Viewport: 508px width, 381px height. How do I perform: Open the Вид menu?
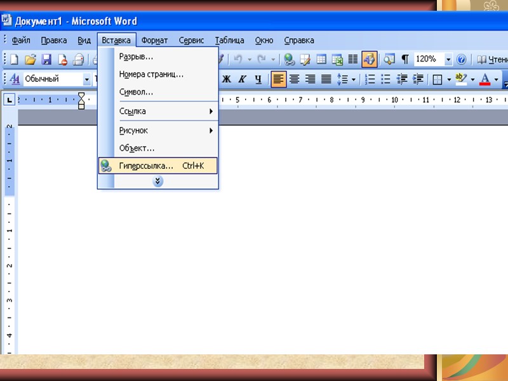tap(84, 41)
